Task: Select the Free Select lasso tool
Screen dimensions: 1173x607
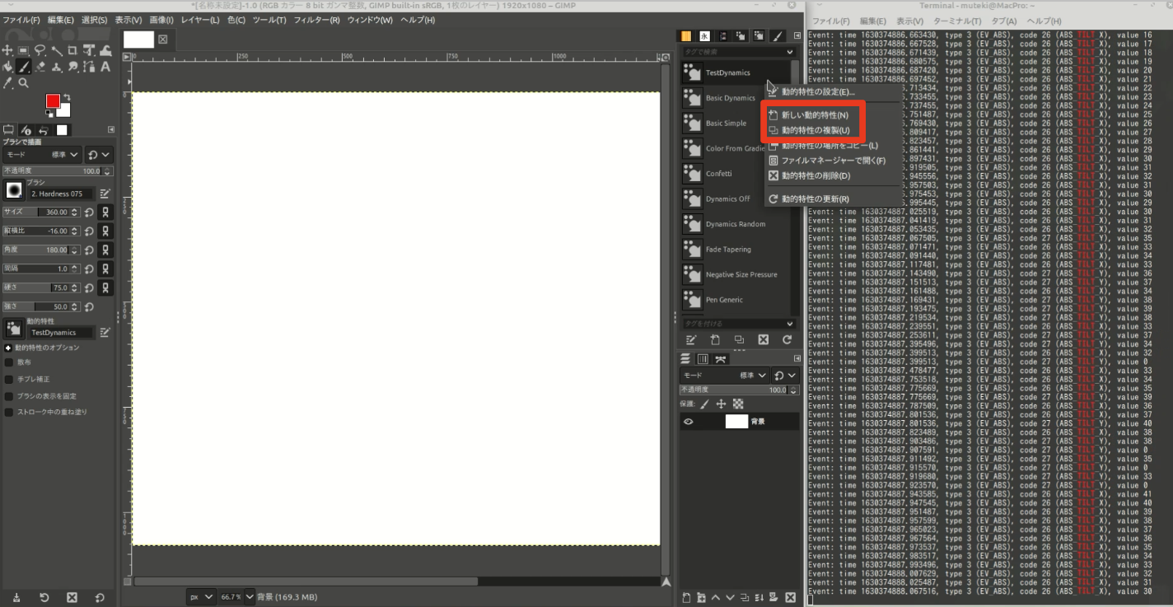Action: coord(40,51)
